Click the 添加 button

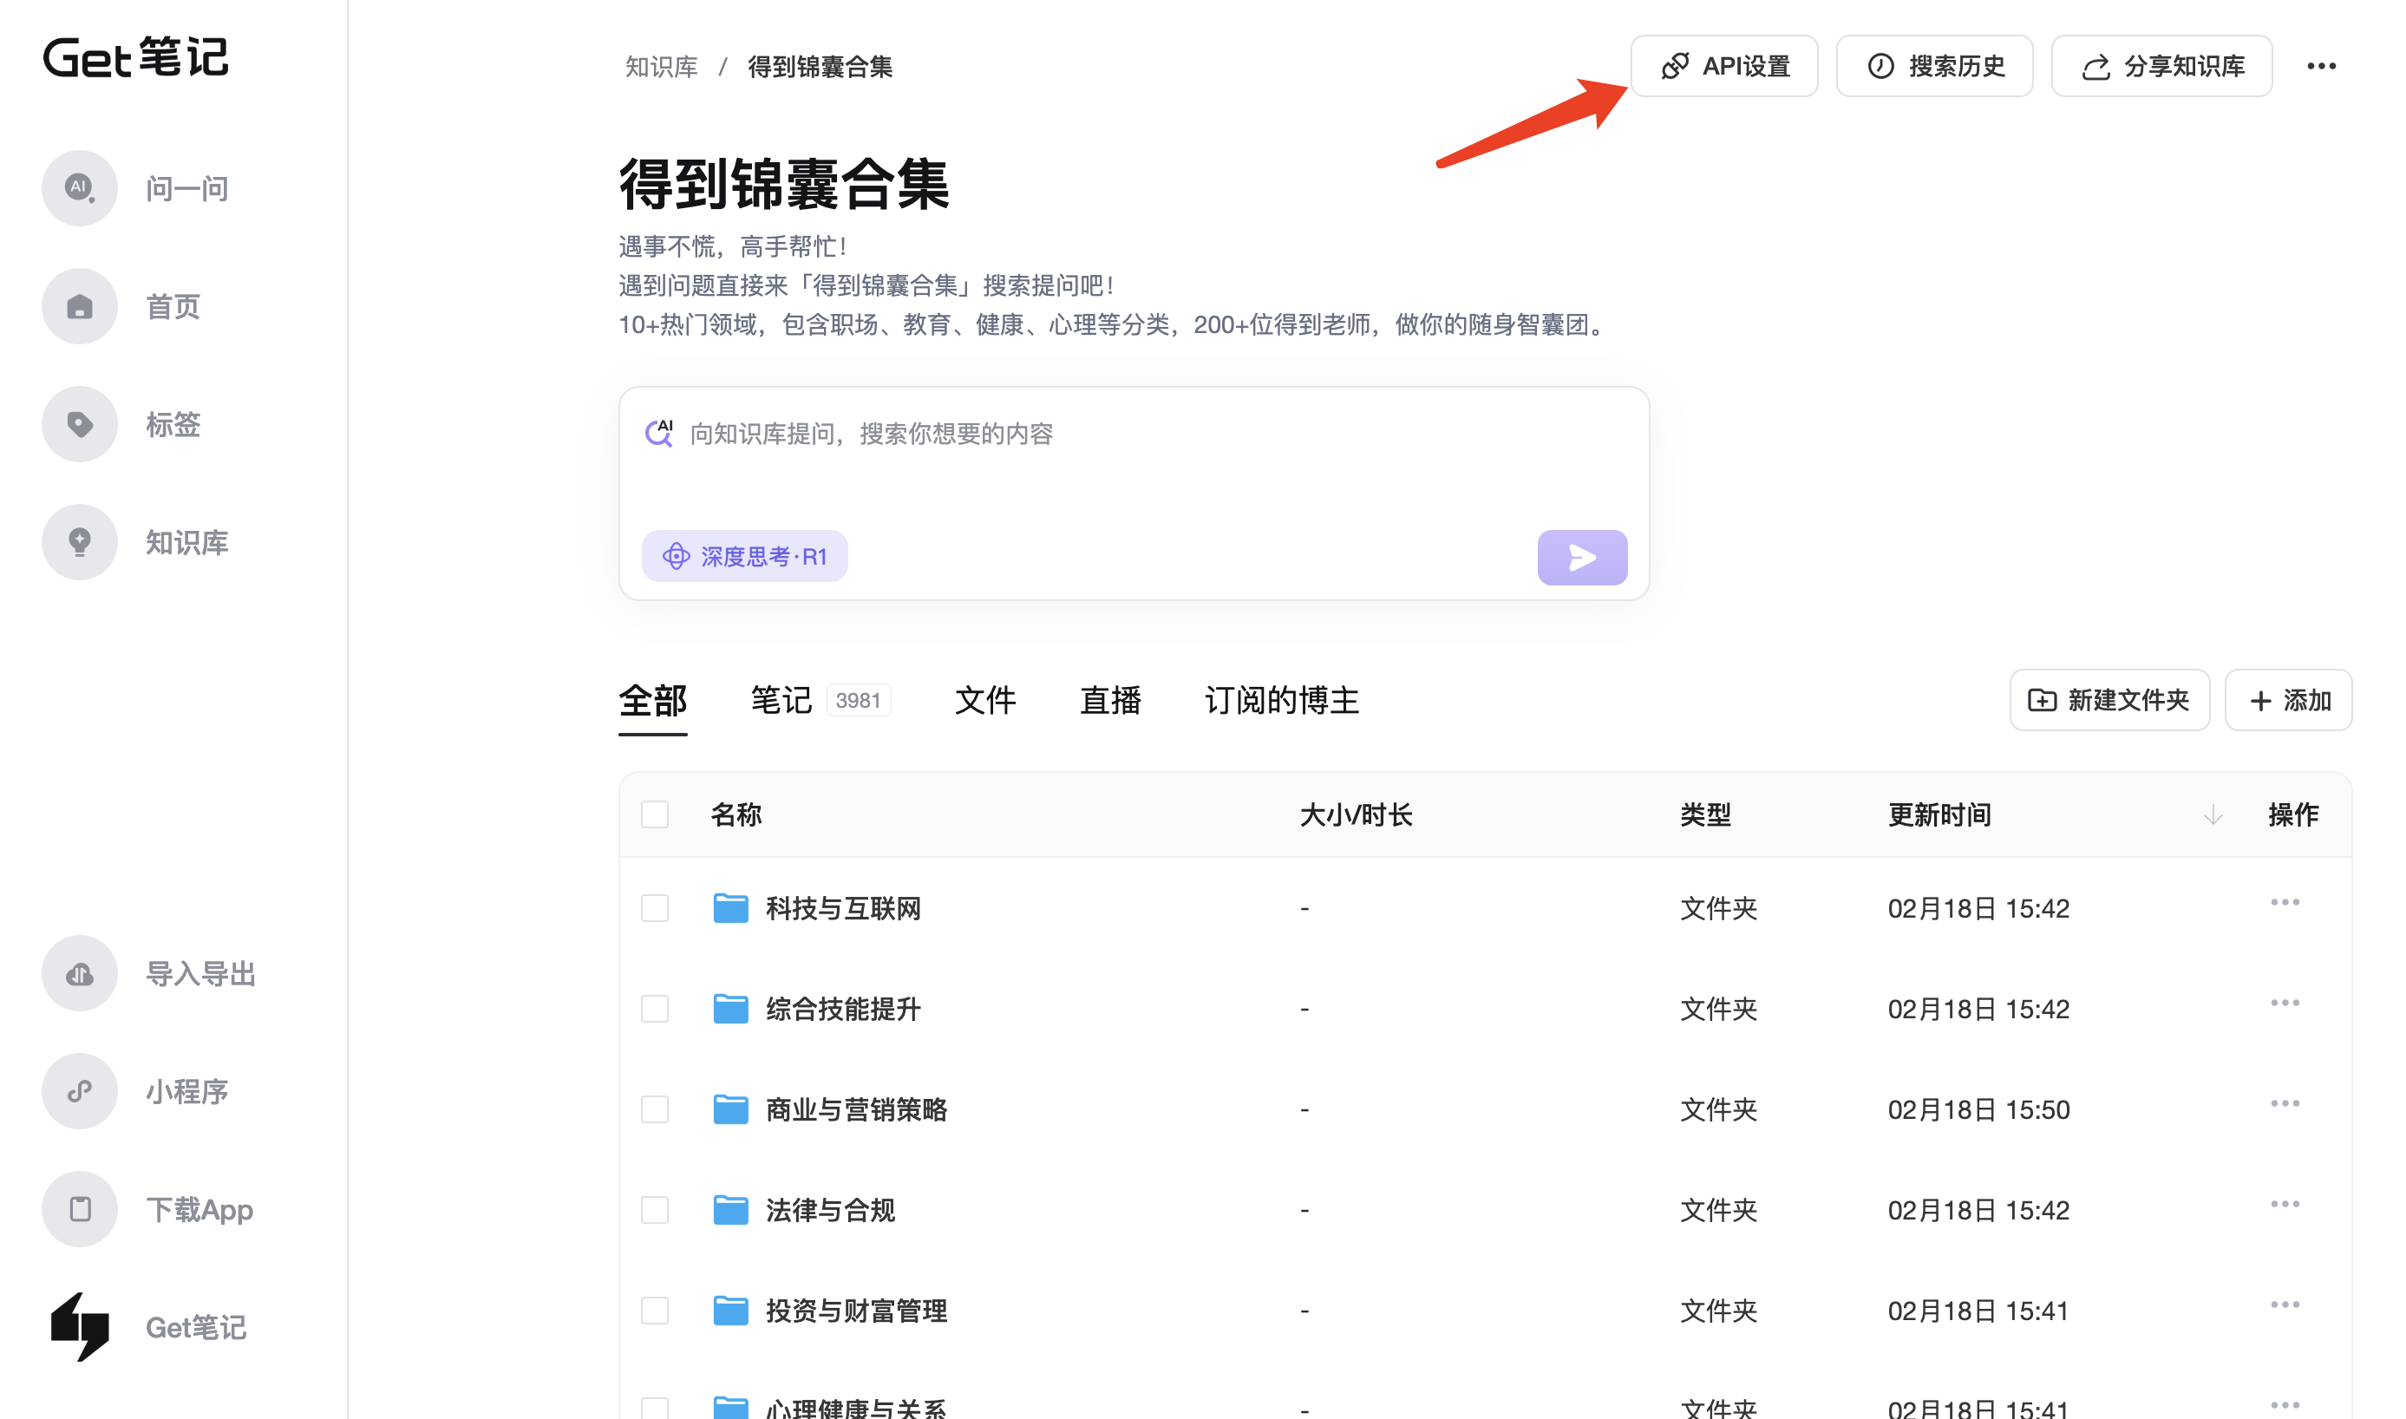tap(2287, 700)
